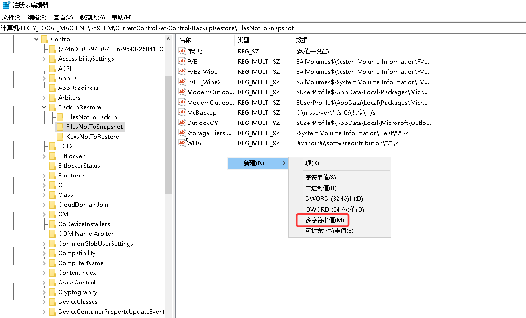This screenshot has width=526, height=318.
Task: Collapse the Control tree node
Action: 36,39
